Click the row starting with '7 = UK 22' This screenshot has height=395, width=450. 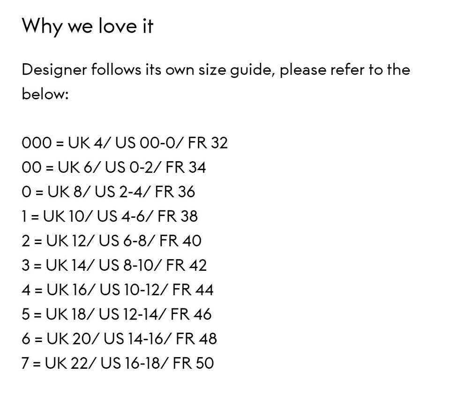click(x=118, y=363)
